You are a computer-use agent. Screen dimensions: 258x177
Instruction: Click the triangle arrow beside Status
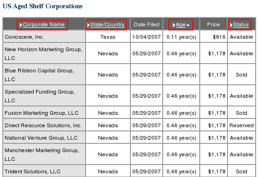[x=231, y=25]
